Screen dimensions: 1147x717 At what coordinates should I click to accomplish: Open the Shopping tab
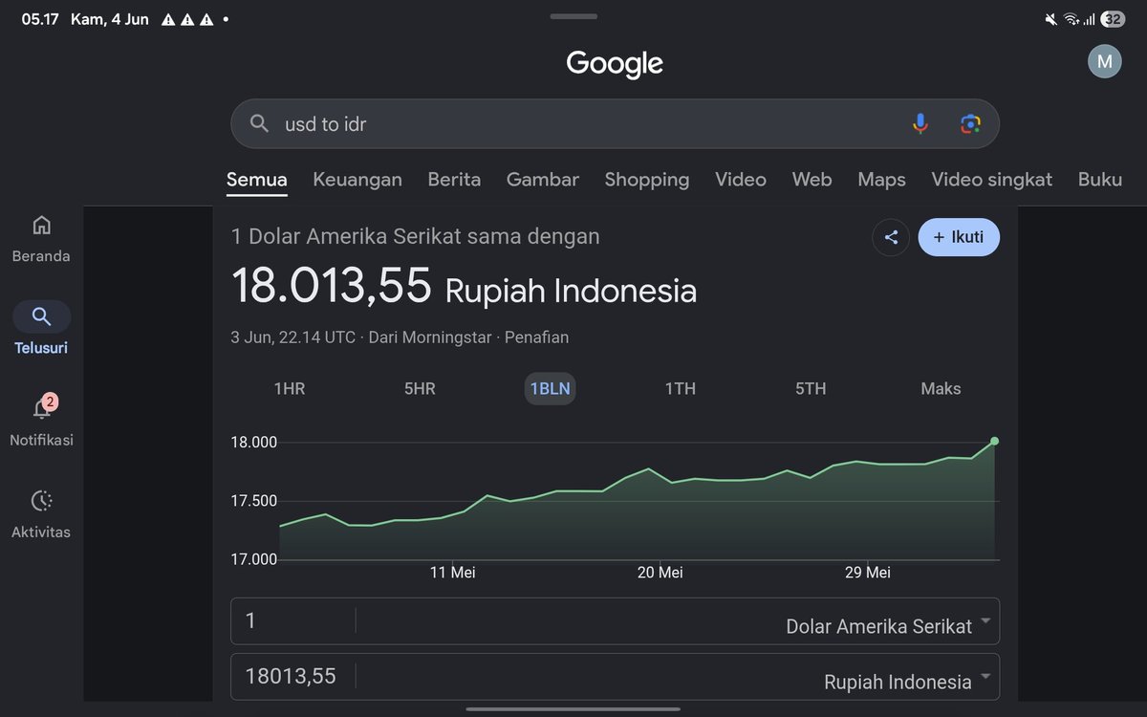(647, 180)
